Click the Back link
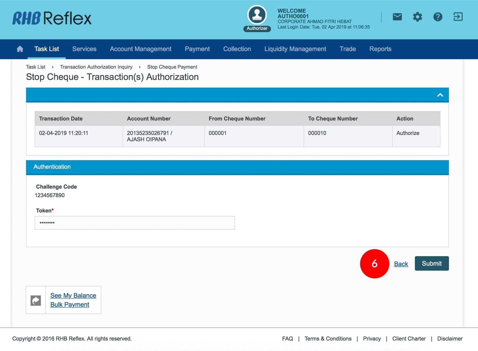Screen dimensions: 478x351 401,264
